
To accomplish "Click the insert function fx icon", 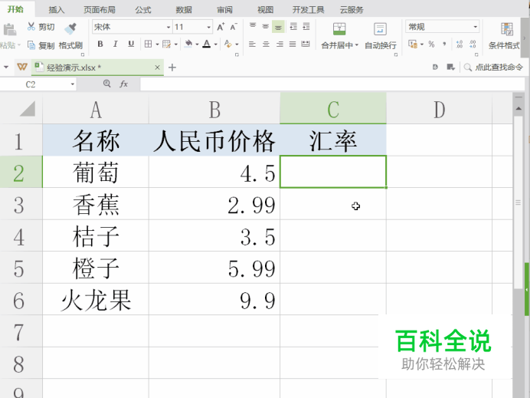I will [x=124, y=84].
